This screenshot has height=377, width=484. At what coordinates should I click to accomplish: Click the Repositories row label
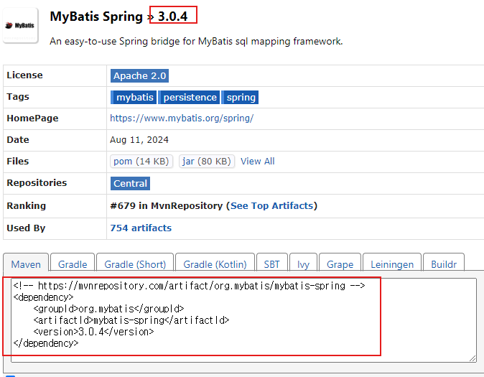click(x=37, y=183)
